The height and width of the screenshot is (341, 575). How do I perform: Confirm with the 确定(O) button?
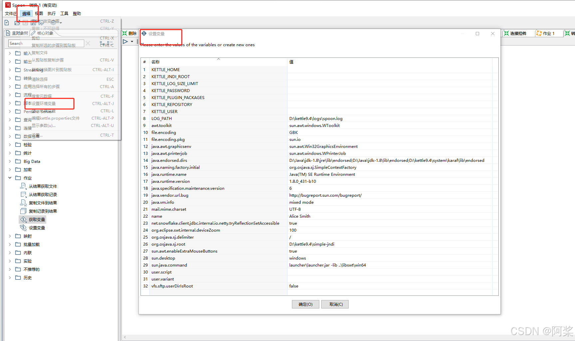(306, 304)
